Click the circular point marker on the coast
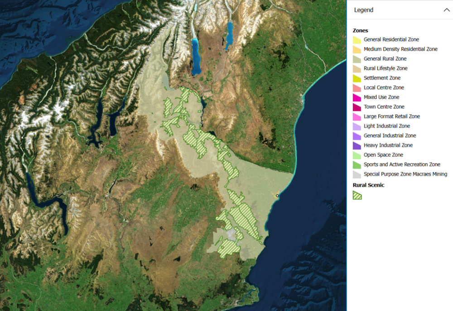Viewport: 453px width, 311px height. pyautogui.click(x=277, y=195)
